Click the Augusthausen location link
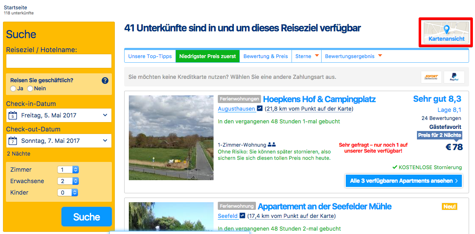The image size is (475, 234). [236, 109]
